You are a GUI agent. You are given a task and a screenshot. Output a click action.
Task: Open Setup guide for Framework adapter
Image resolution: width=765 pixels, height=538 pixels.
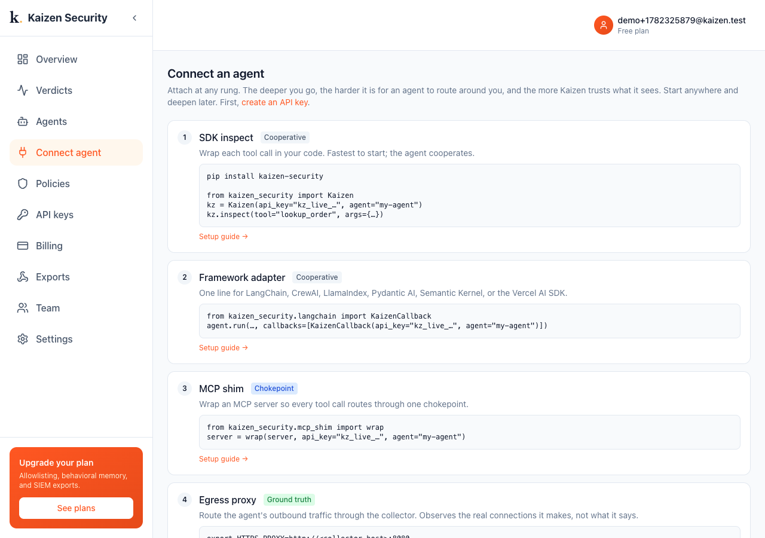[224, 348]
